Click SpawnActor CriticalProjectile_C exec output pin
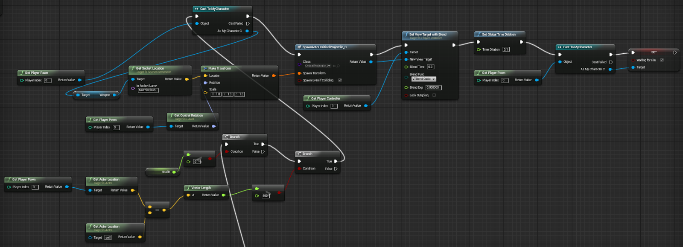The height and width of the screenshot is (247, 683). [372, 55]
